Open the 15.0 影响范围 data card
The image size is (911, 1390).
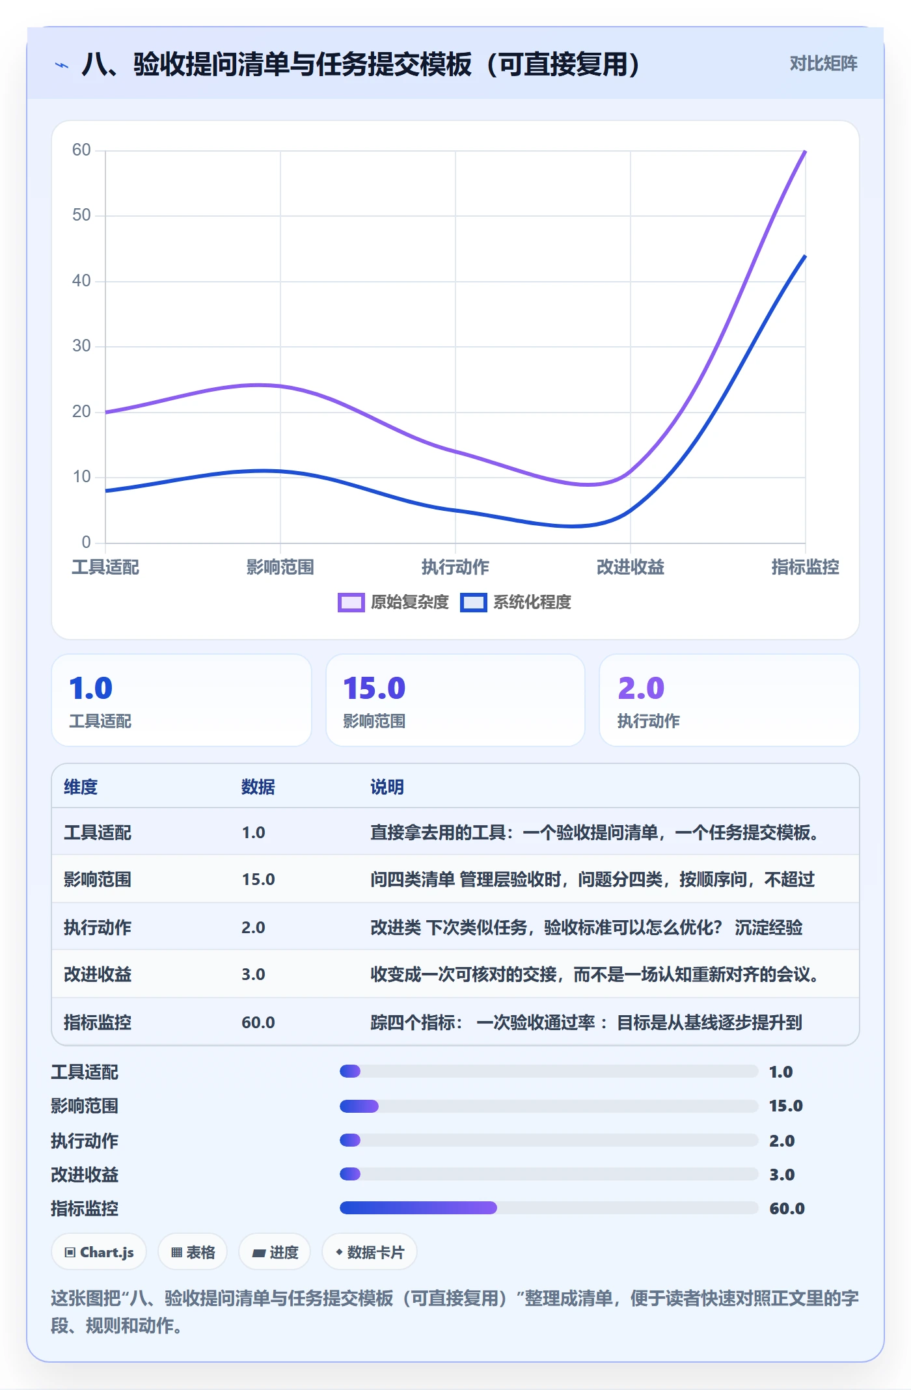click(455, 700)
